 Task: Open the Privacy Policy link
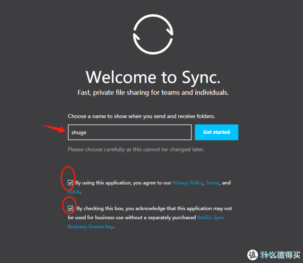click(188, 183)
